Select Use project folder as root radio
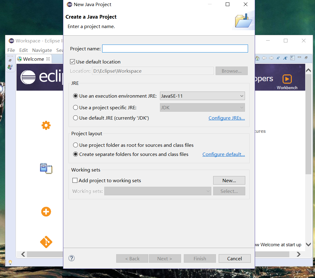 (76, 145)
